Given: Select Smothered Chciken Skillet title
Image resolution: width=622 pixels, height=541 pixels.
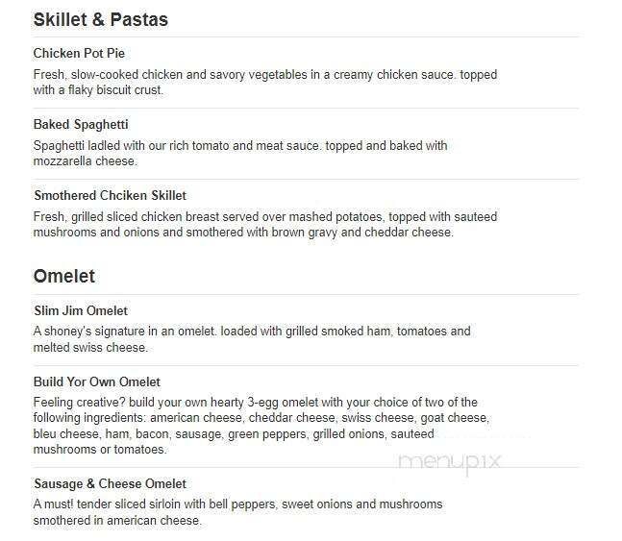Looking at the screenshot, I should pyautogui.click(x=110, y=195).
